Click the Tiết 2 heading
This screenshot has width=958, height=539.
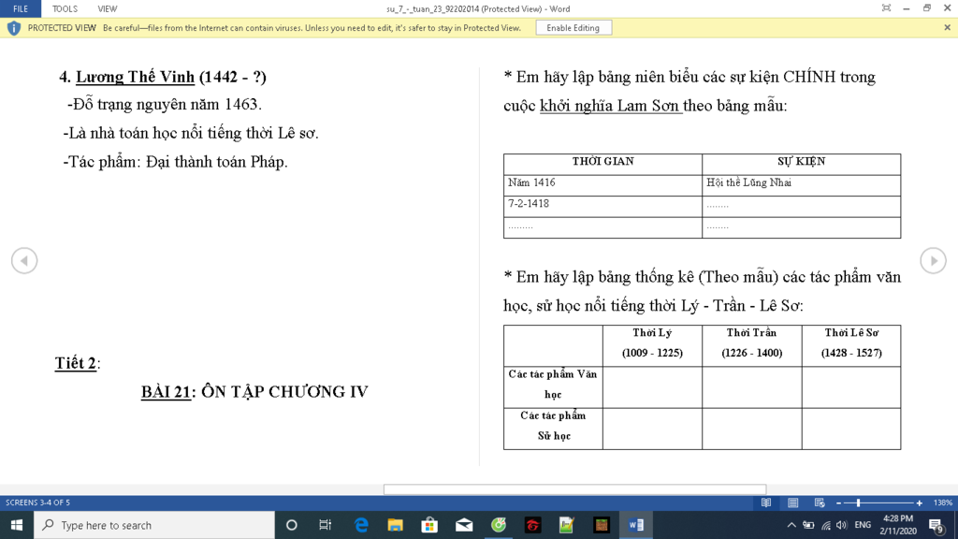point(76,363)
